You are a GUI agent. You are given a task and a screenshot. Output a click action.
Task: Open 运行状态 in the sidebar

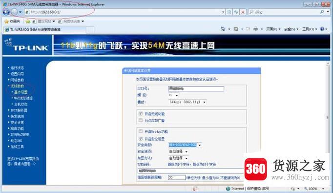point(17,68)
